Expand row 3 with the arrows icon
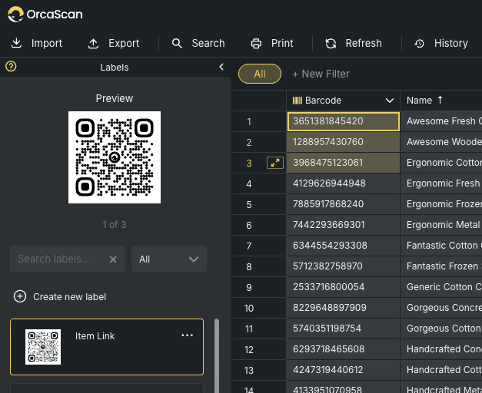482x393 pixels. (274, 163)
